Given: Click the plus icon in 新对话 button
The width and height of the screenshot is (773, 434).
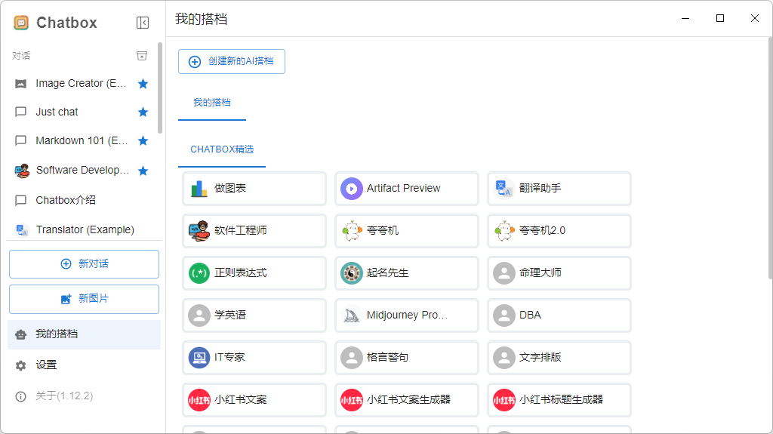Looking at the screenshot, I should click(66, 264).
